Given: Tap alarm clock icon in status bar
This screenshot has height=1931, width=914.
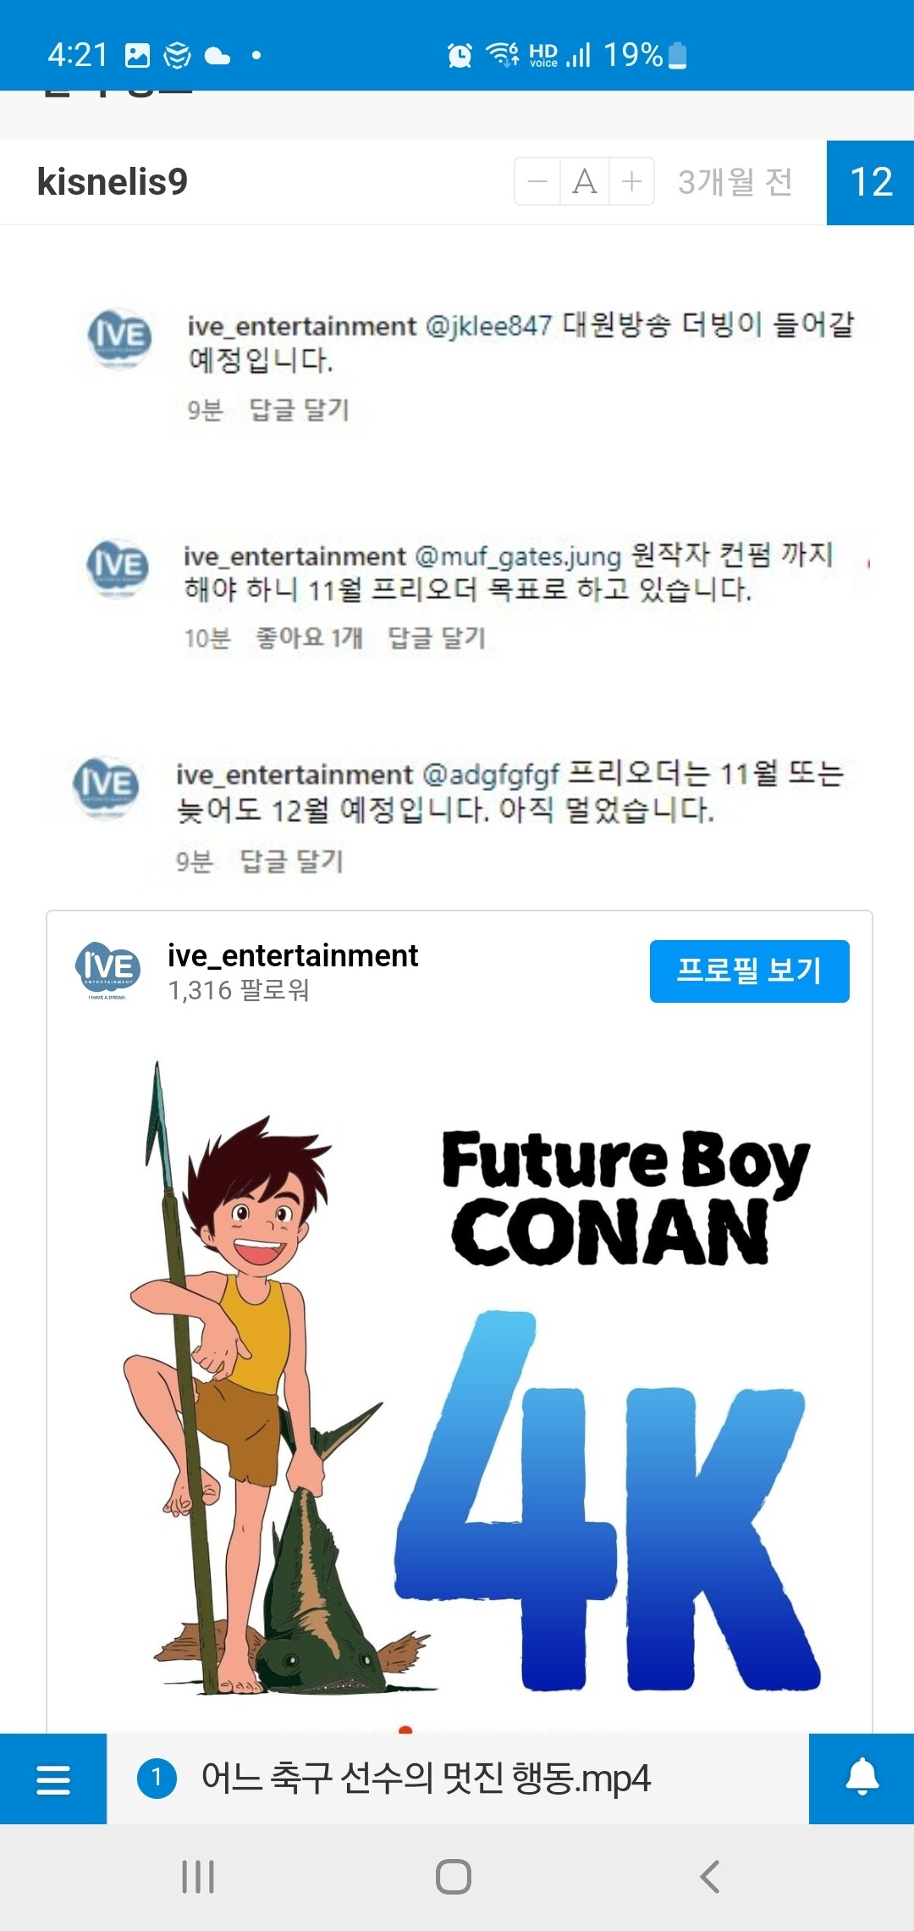Looking at the screenshot, I should coord(460,56).
